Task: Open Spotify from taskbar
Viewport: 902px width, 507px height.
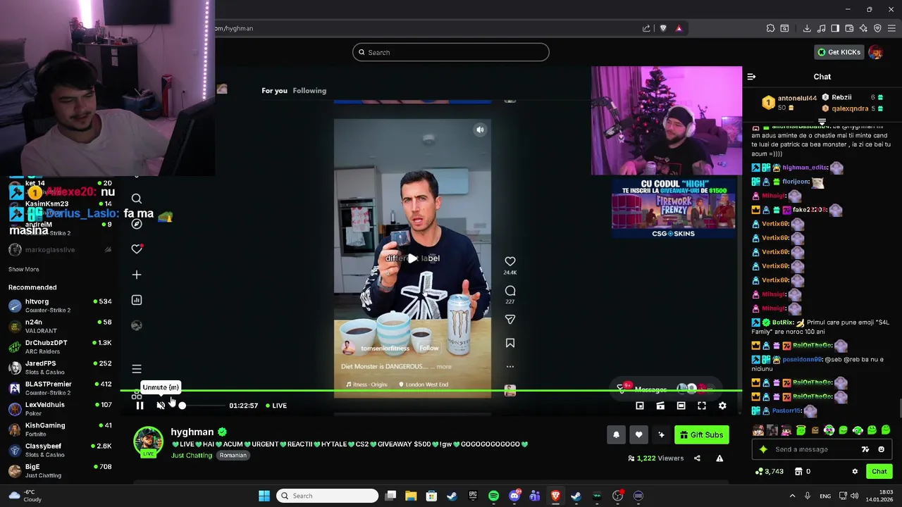Action: click(x=493, y=496)
